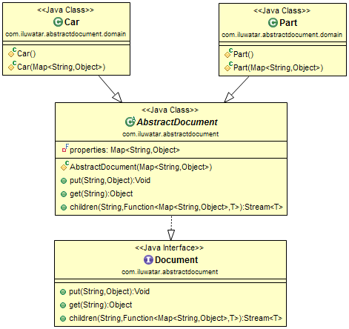Select the generalization arrow from Car
349x329 pixels.
click(x=110, y=89)
